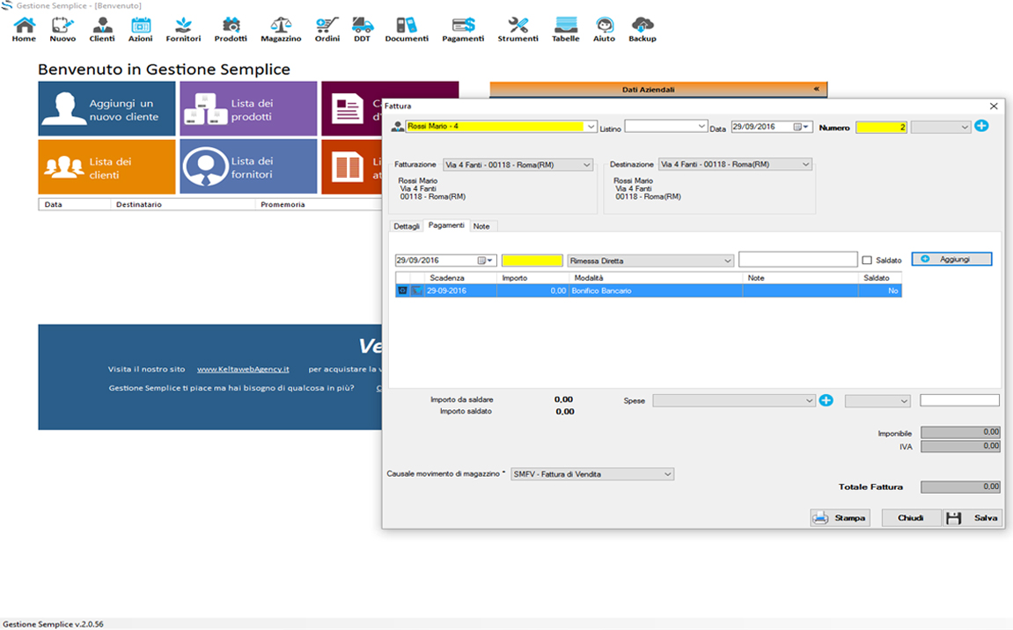
Task: Open the Clienti toolbar icon
Action: [x=102, y=30]
